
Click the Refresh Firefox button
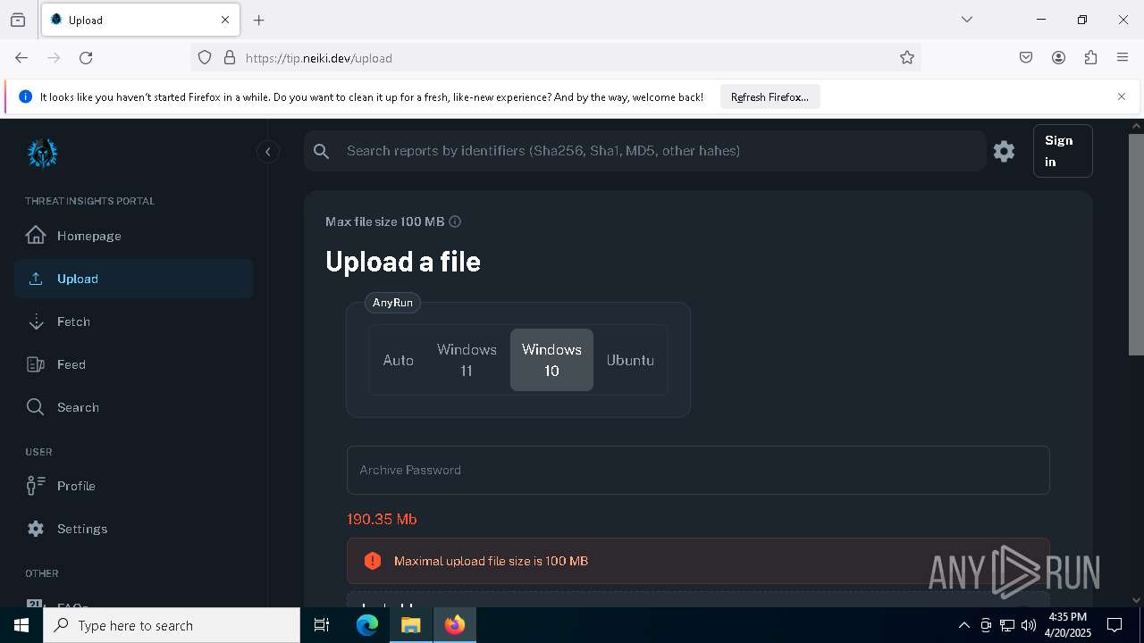(770, 96)
